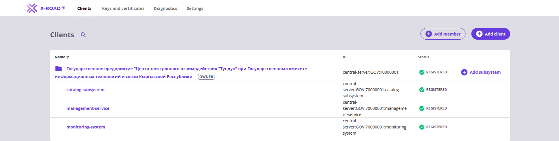
Task: Open the monitoring-system client link
Action: tap(86, 127)
